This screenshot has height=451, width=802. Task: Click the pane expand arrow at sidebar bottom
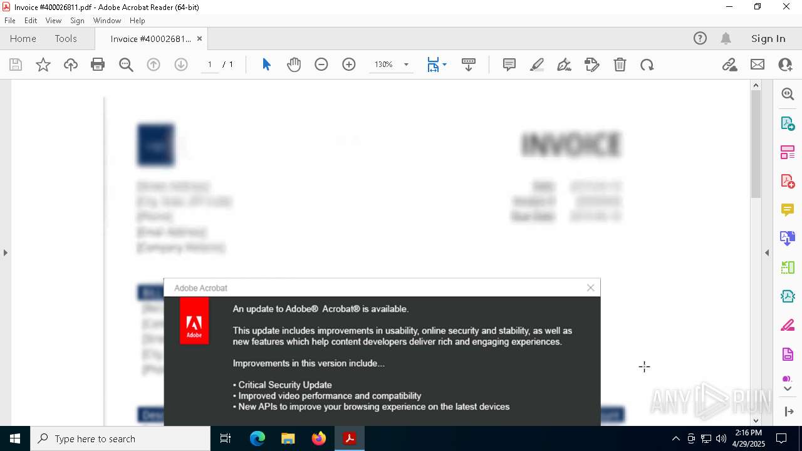(789, 412)
